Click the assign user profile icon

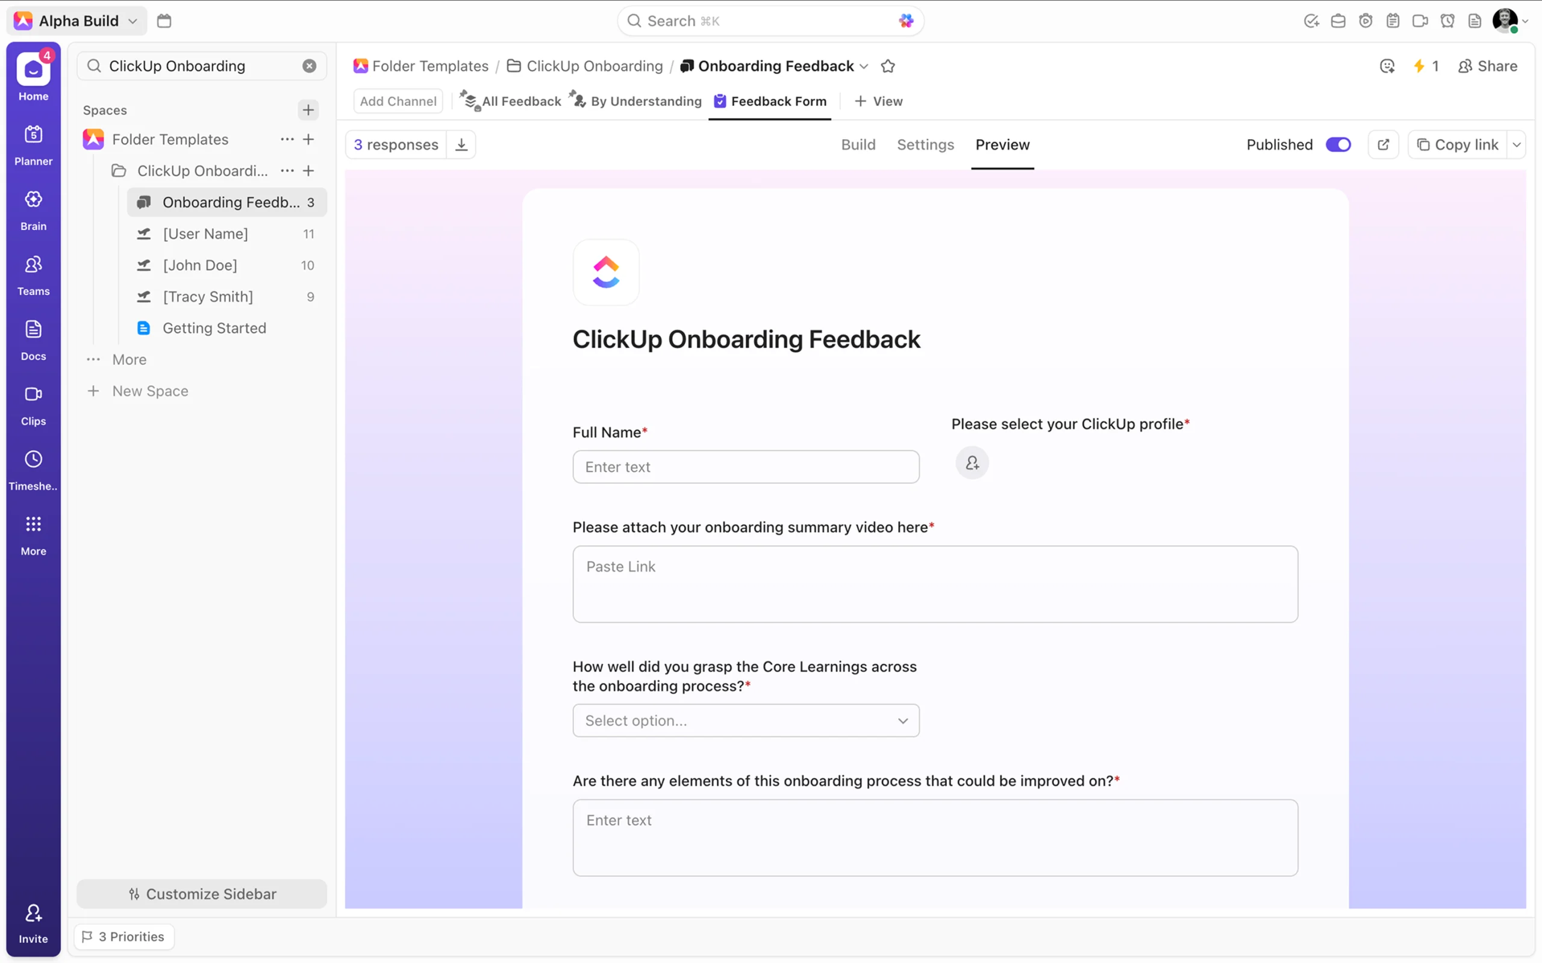[972, 463]
